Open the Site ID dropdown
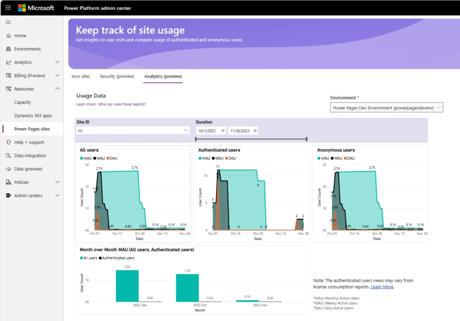The width and height of the screenshot is (460, 321). 133,130
